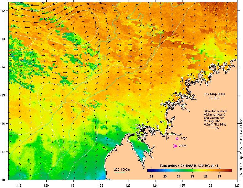Click the 27 value on temperature scale
Image resolution: width=243 pixels, height=188 pixels.
point(219,176)
